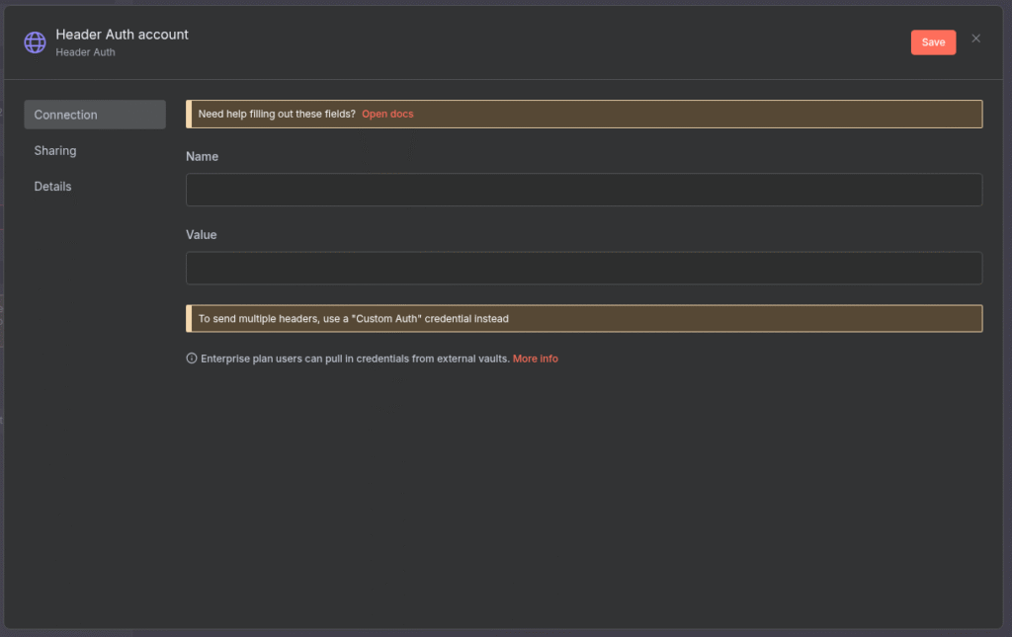Viewport: 1012px width, 637px height.
Task: Follow the "More info" external vaults link
Action: [x=535, y=358]
